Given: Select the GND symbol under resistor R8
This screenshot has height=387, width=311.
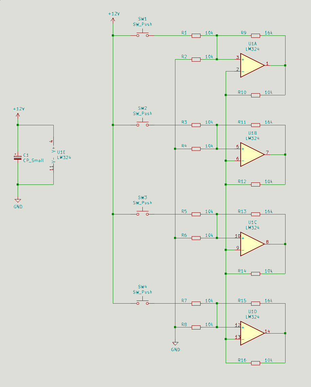Looking at the screenshot, I should 175,344.
